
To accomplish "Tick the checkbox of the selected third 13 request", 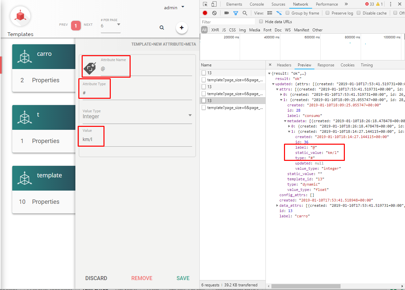I will pyautogui.click(x=204, y=100).
